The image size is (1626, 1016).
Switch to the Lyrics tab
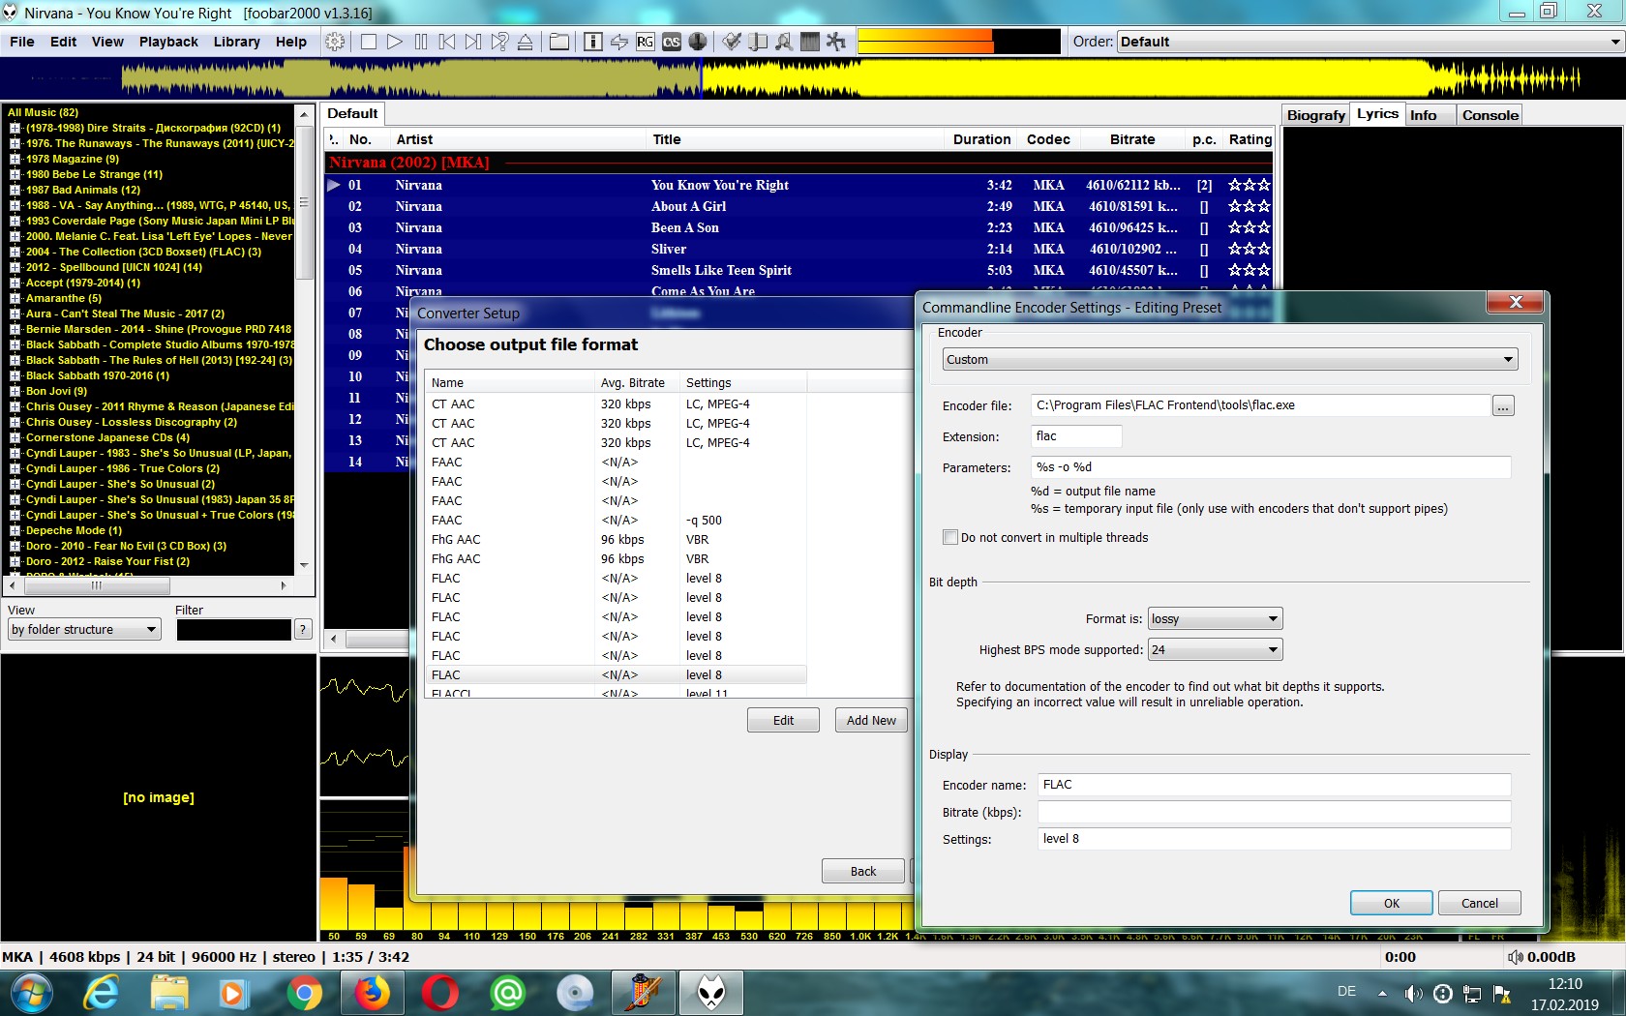(x=1376, y=114)
